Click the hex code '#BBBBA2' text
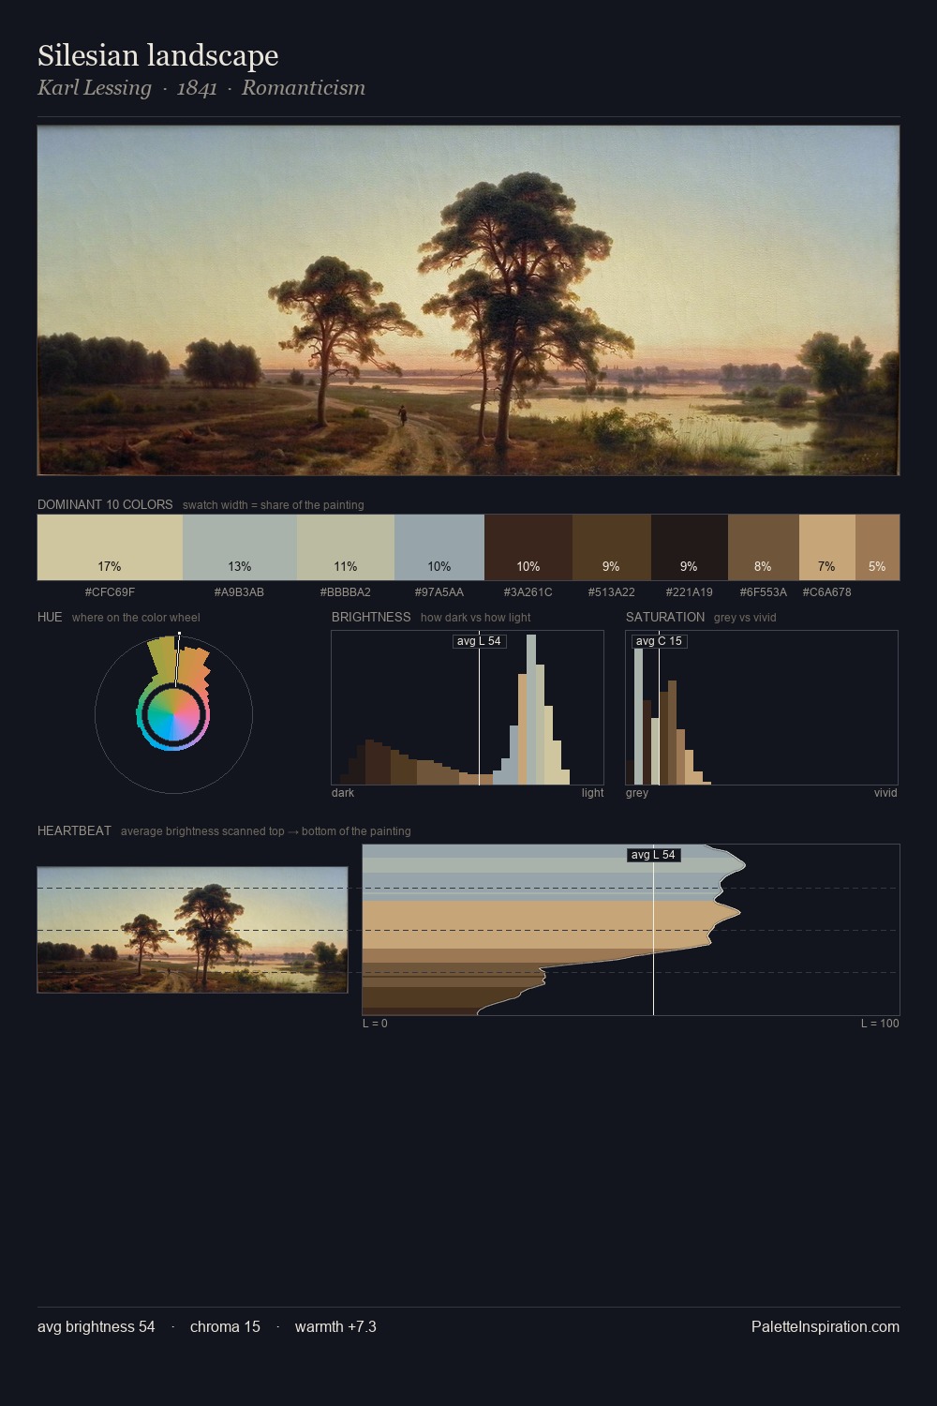Screen dimensions: 937x1406 [345, 592]
